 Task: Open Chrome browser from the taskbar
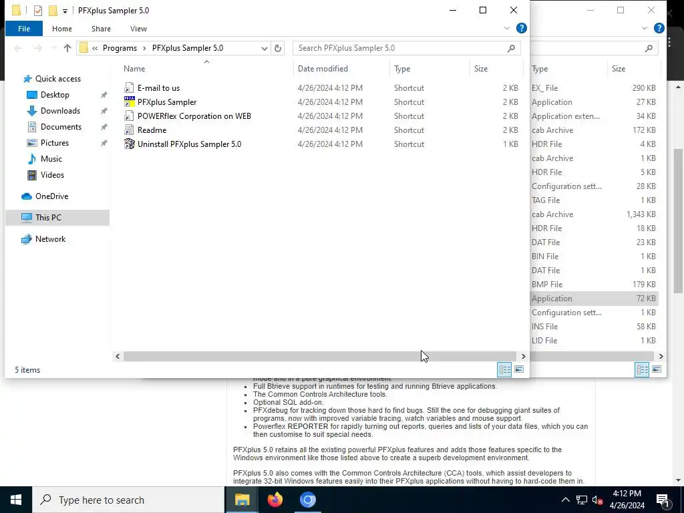[x=307, y=500]
